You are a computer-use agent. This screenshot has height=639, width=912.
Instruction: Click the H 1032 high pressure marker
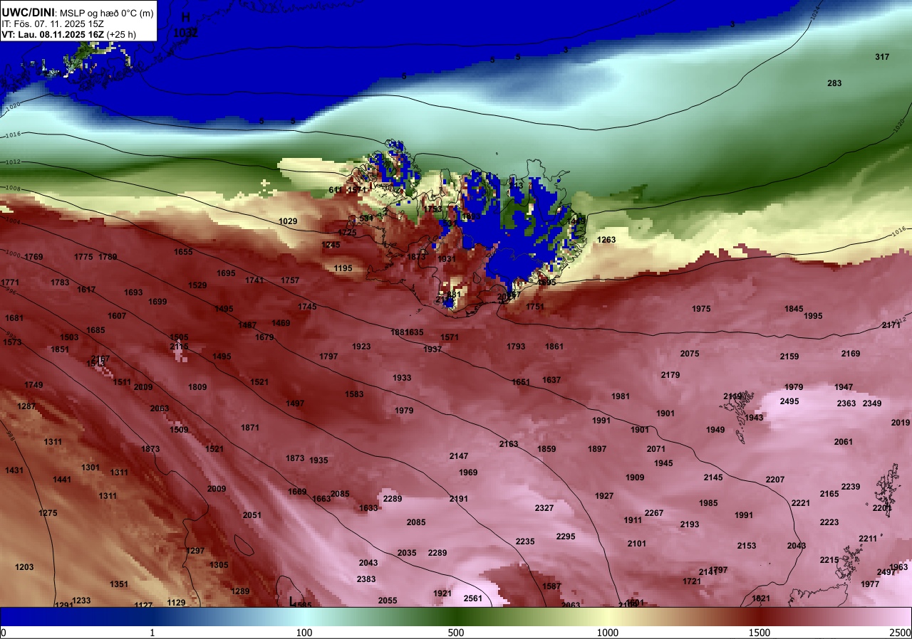point(186,25)
